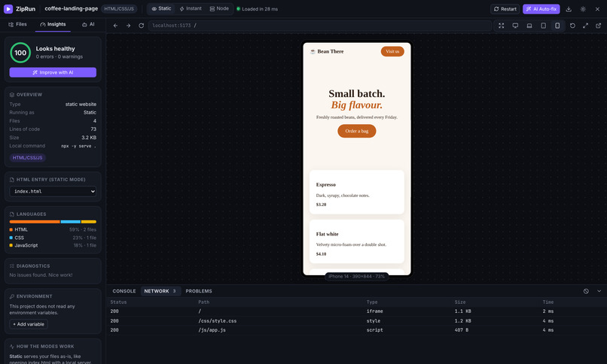Run AI Auto-fix
The width and height of the screenshot is (607, 364).
[541, 9]
